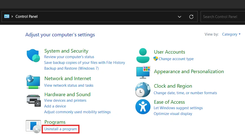The image size is (245, 135).
Task: Click the Add a device link
Action: pos(55,106)
